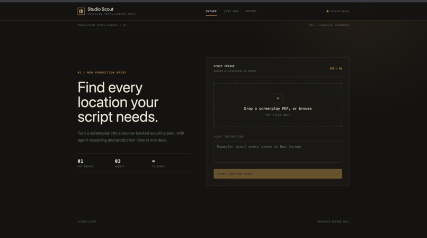Click the 'Find every location your script needs.' headline

pyautogui.click(x=118, y=102)
